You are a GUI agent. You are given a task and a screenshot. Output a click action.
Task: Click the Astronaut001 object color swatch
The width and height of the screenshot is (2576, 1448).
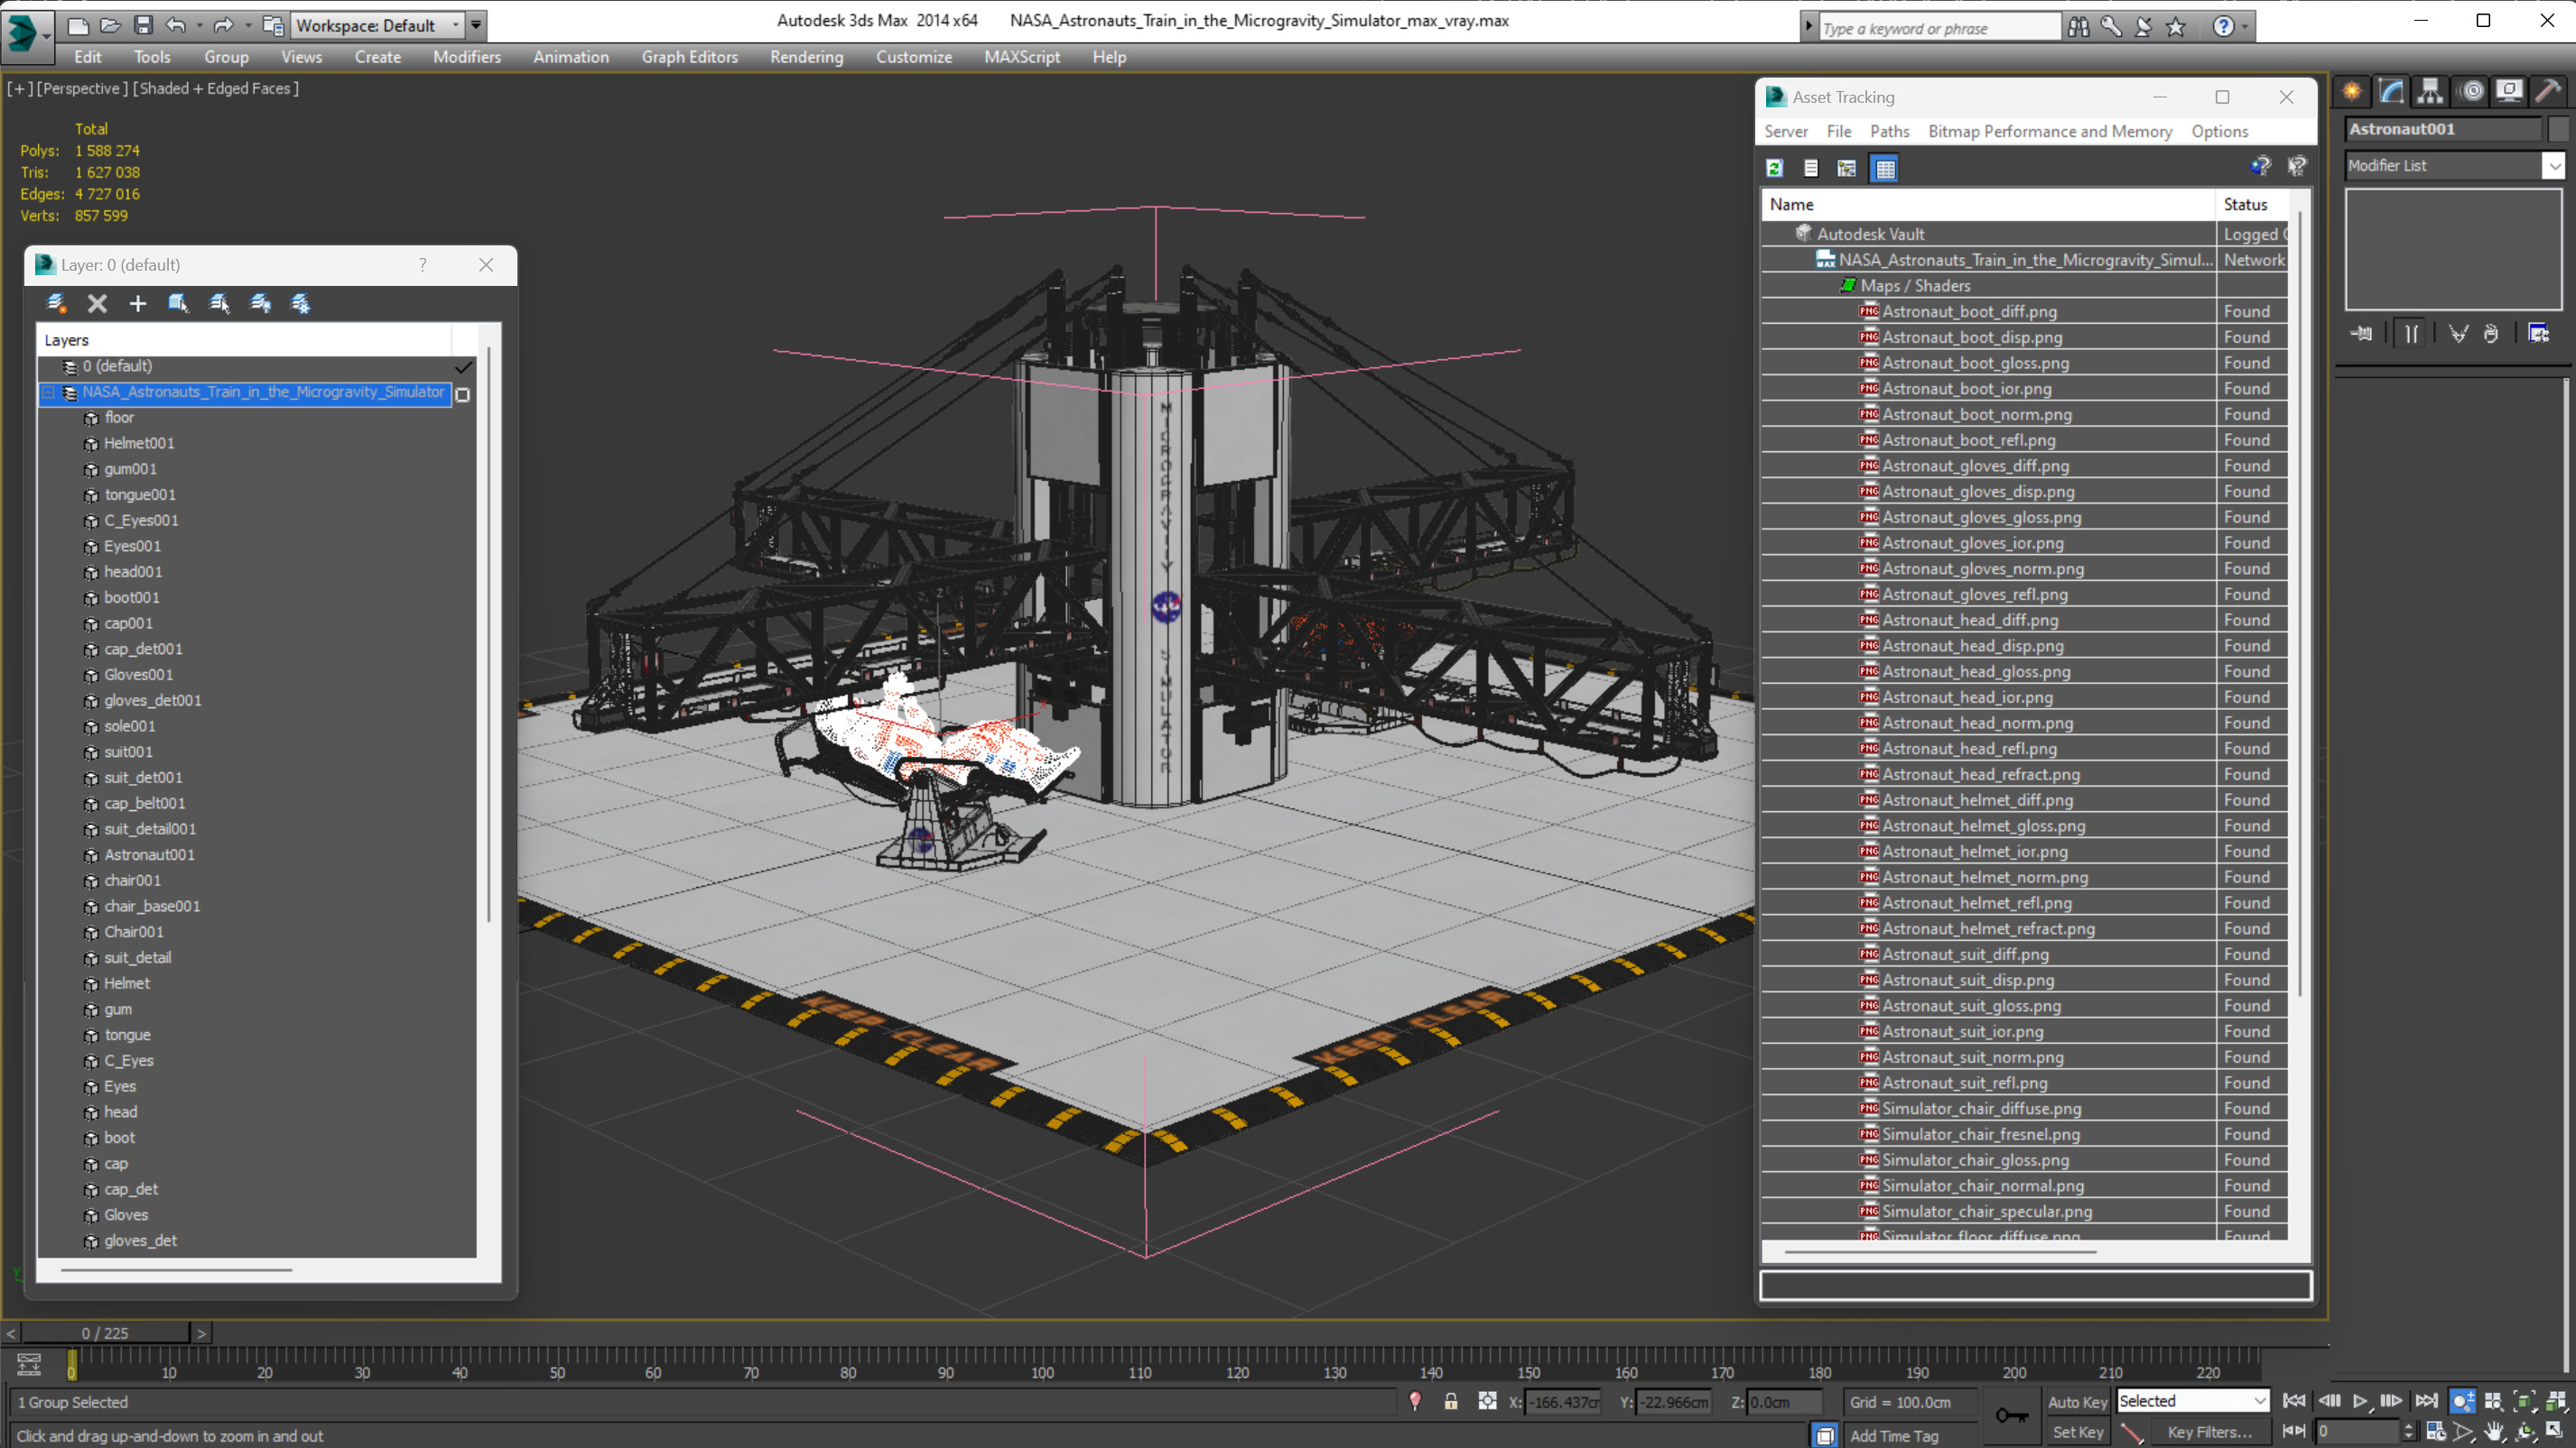tap(2557, 129)
